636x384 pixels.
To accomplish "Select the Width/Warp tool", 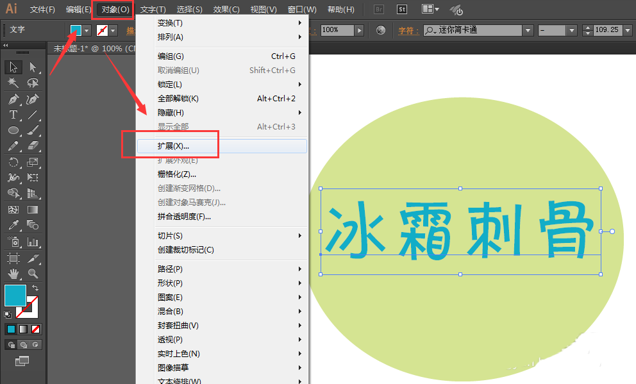I will click(13, 178).
